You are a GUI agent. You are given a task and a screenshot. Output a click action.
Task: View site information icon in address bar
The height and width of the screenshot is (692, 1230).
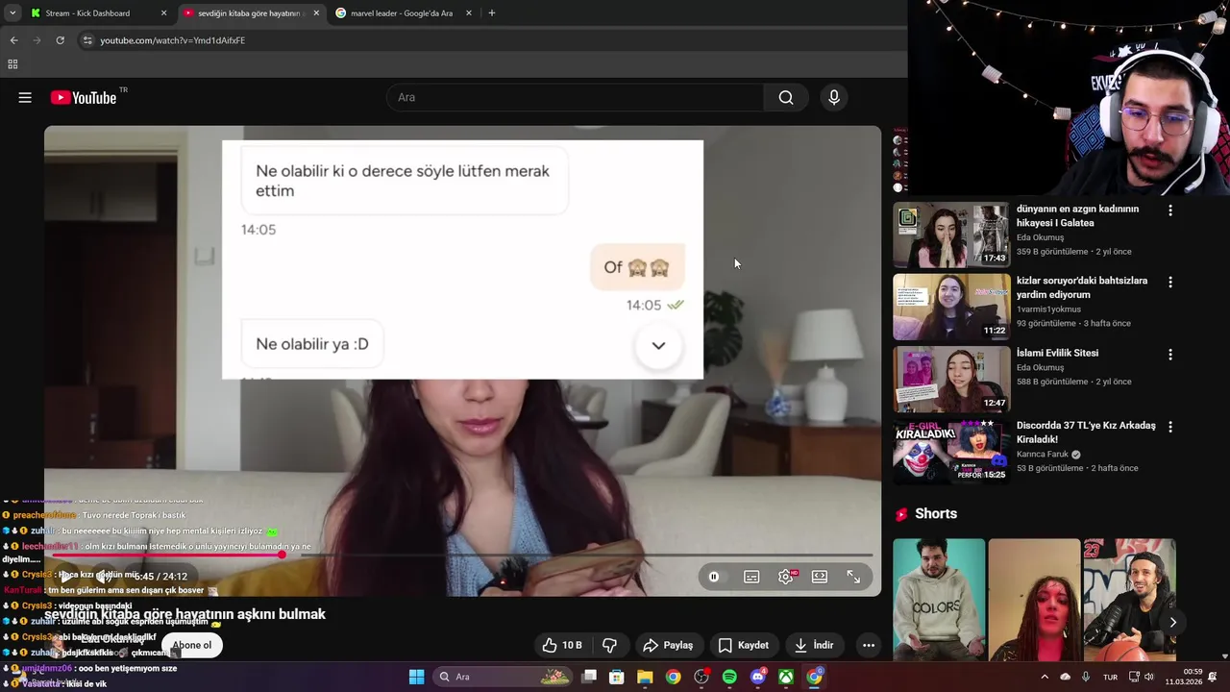click(x=87, y=40)
